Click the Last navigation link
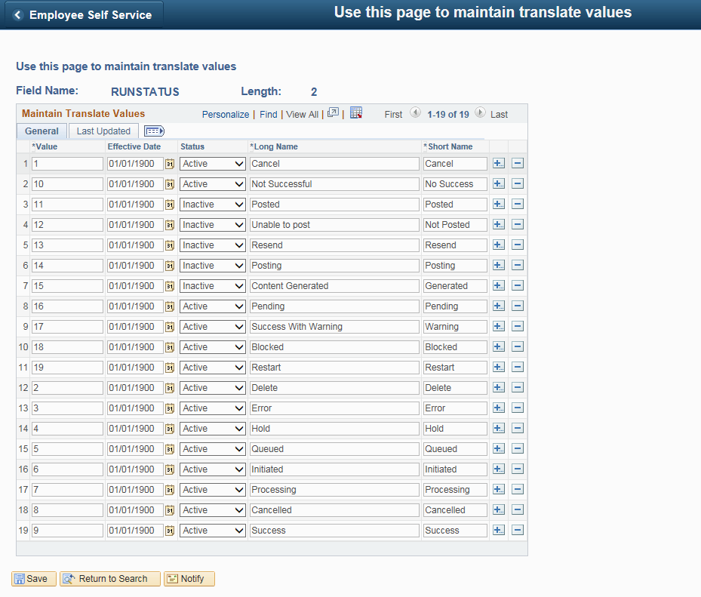Image resolution: width=701 pixels, height=597 pixels. click(499, 115)
